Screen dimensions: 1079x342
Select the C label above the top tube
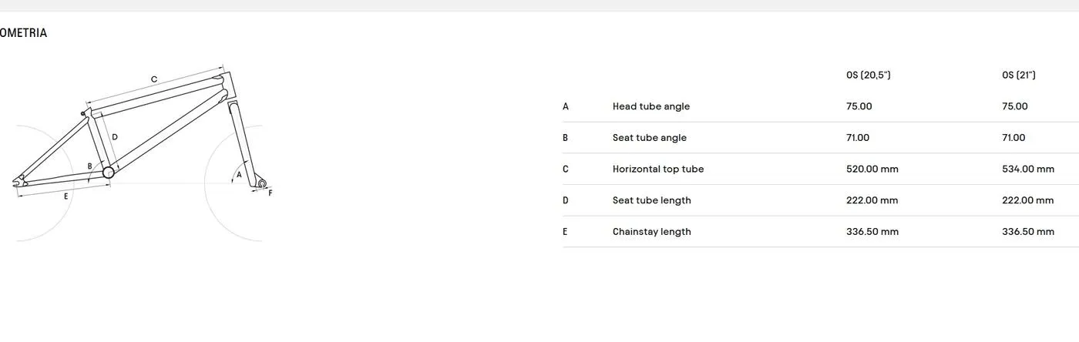coord(154,79)
